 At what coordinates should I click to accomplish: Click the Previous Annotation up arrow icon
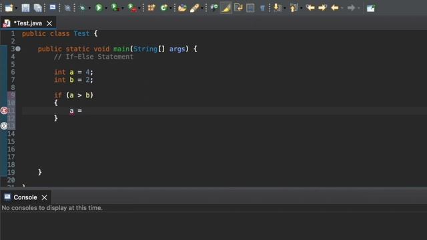294,7
